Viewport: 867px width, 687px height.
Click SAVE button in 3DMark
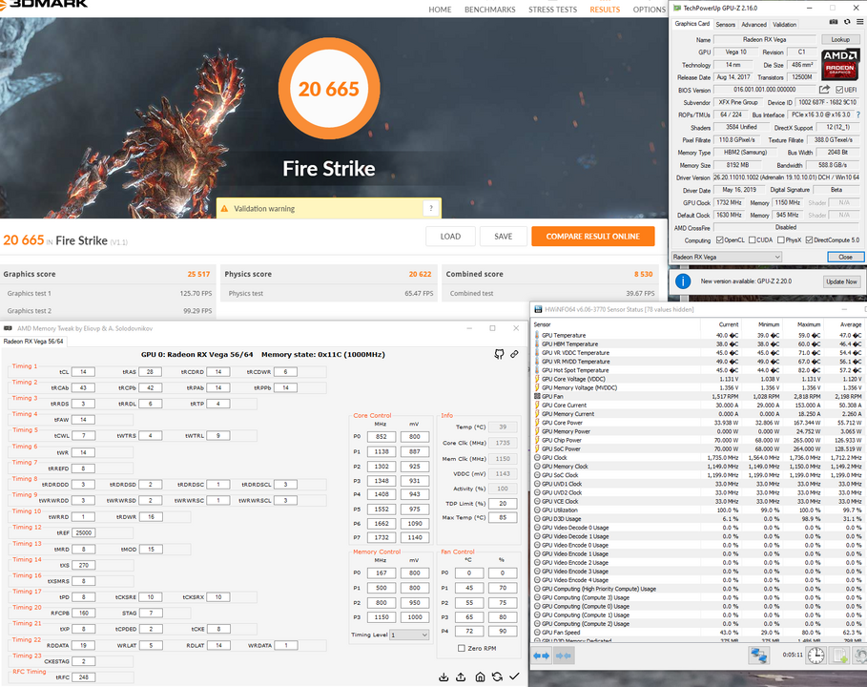(504, 237)
